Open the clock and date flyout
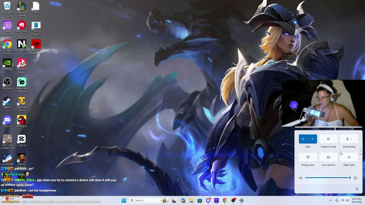365x205 pixels. coord(356,200)
